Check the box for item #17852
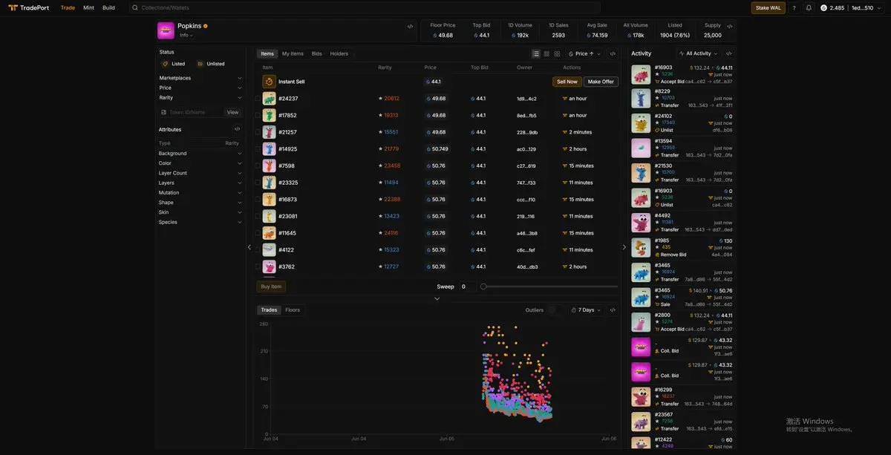 [258, 115]
